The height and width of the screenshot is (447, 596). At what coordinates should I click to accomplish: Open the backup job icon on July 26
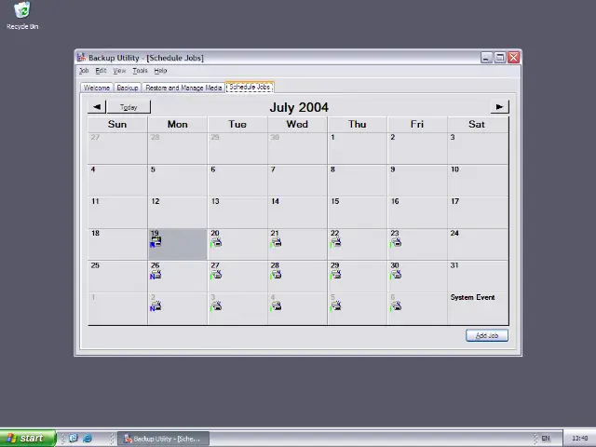click(156, 275)
